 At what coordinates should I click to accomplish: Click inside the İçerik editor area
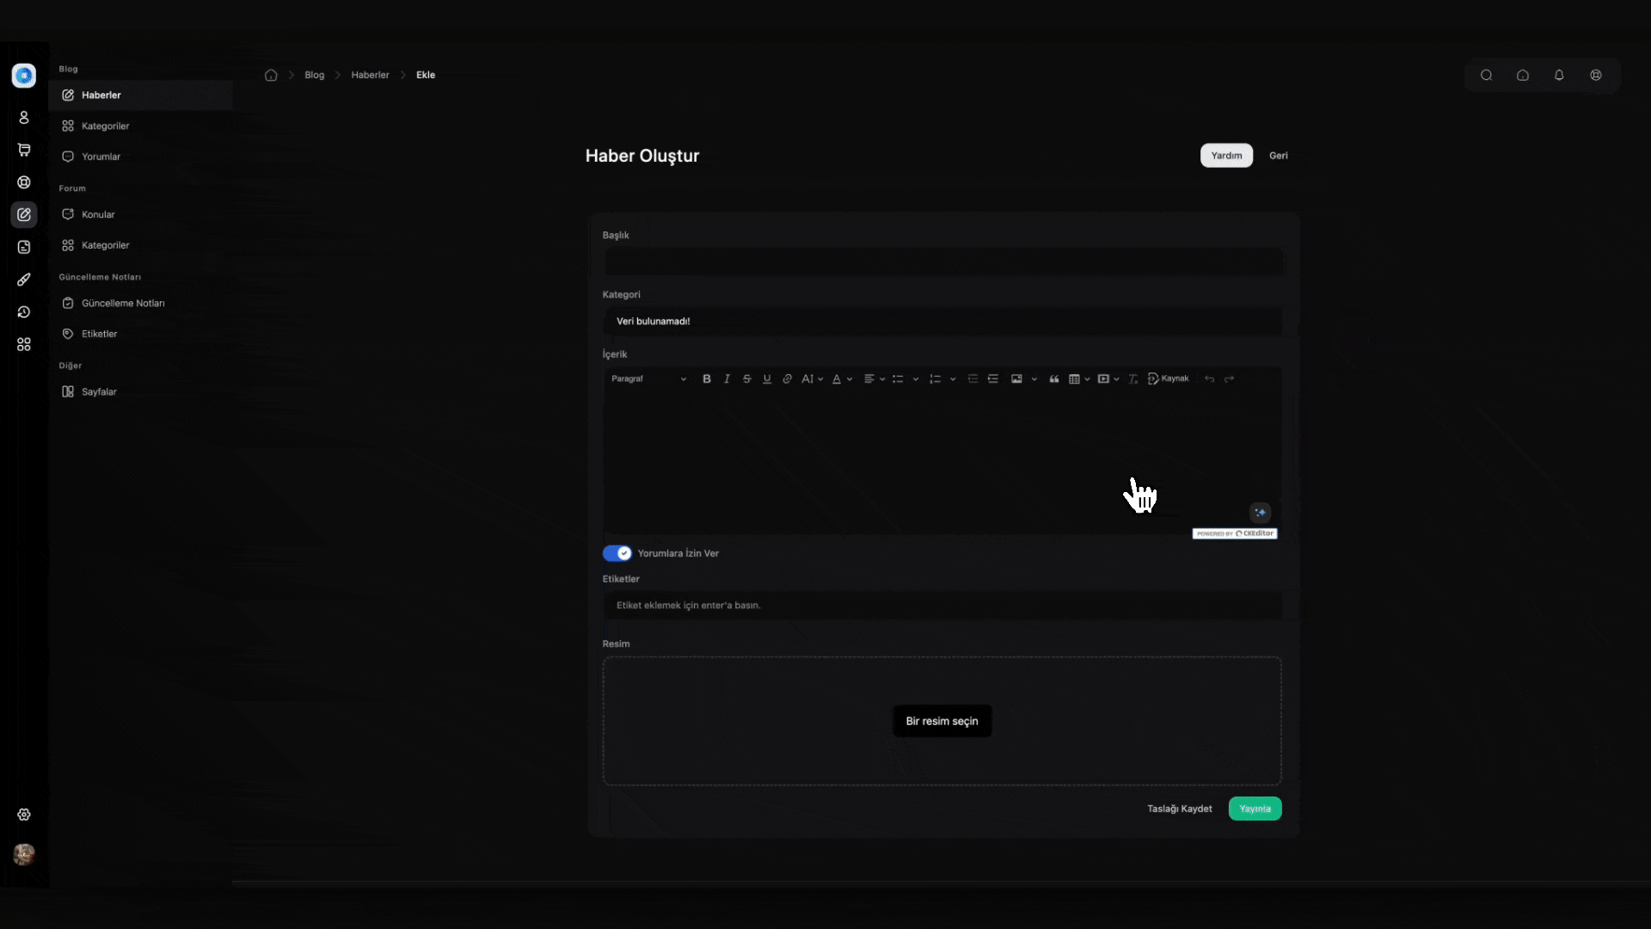pos(942,463)
